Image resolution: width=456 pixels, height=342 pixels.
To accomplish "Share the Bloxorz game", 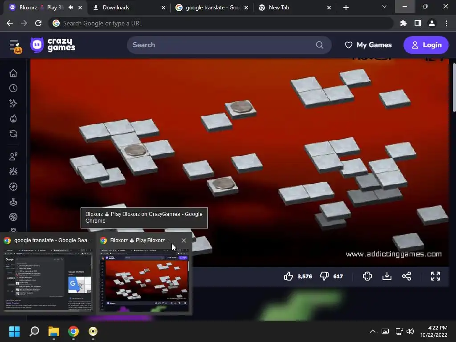I will (407, 276).
